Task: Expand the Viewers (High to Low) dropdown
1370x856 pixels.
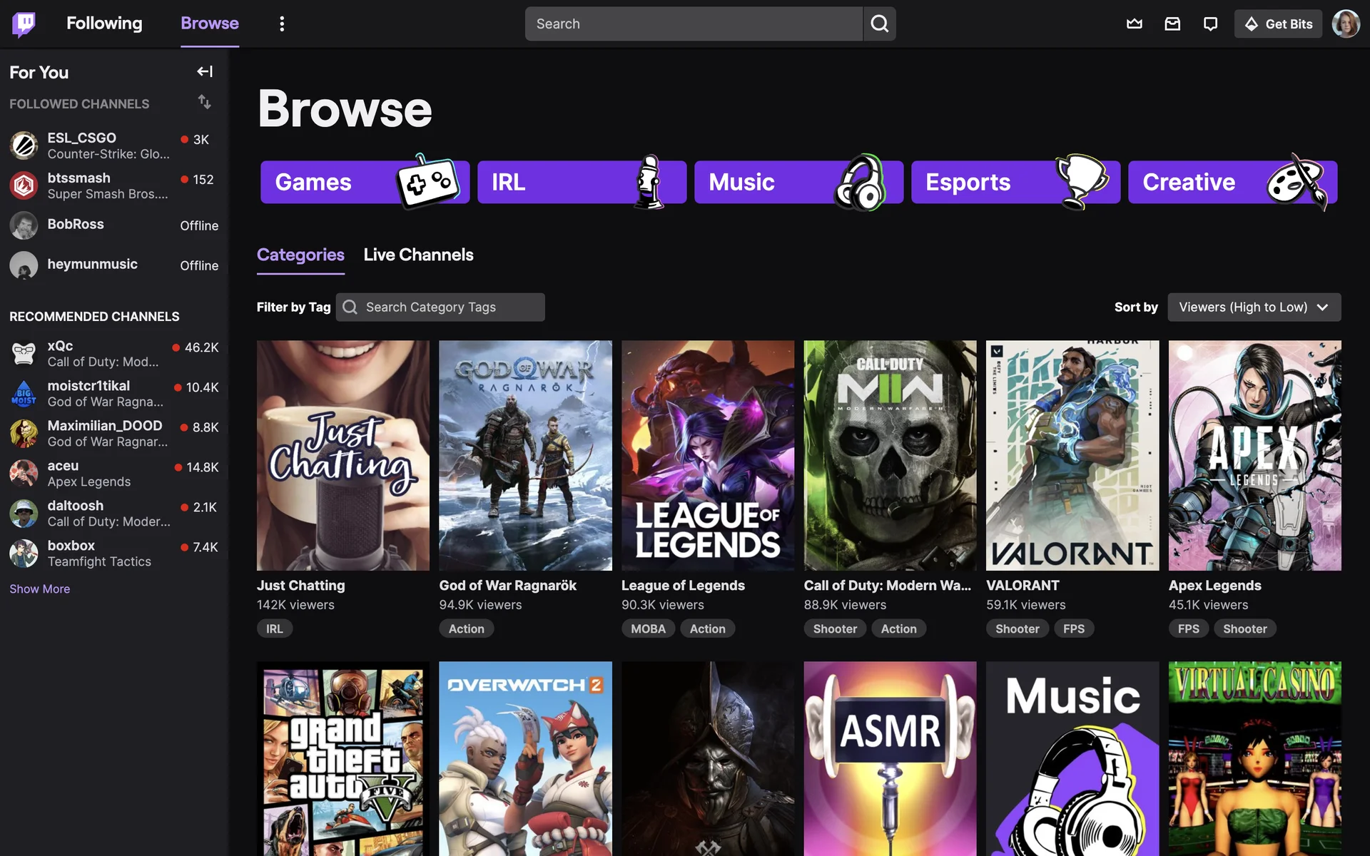Action: point(1254,307)
